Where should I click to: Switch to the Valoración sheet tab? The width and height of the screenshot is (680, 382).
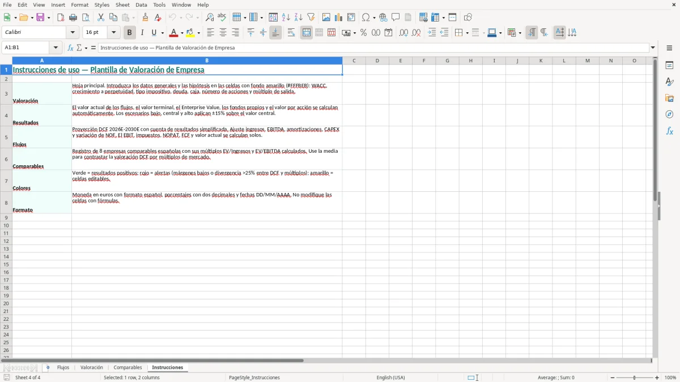coord(92,368)
